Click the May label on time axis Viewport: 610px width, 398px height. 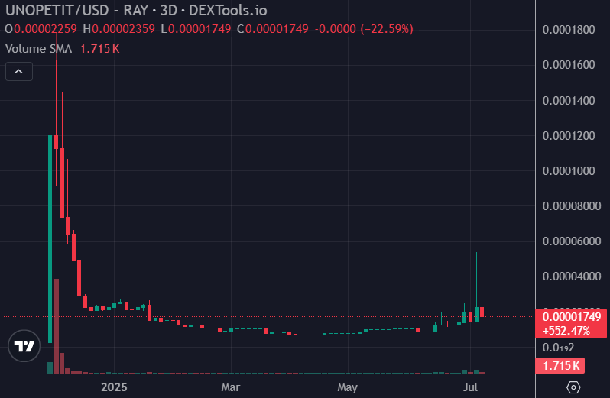[x=347, y=387]
